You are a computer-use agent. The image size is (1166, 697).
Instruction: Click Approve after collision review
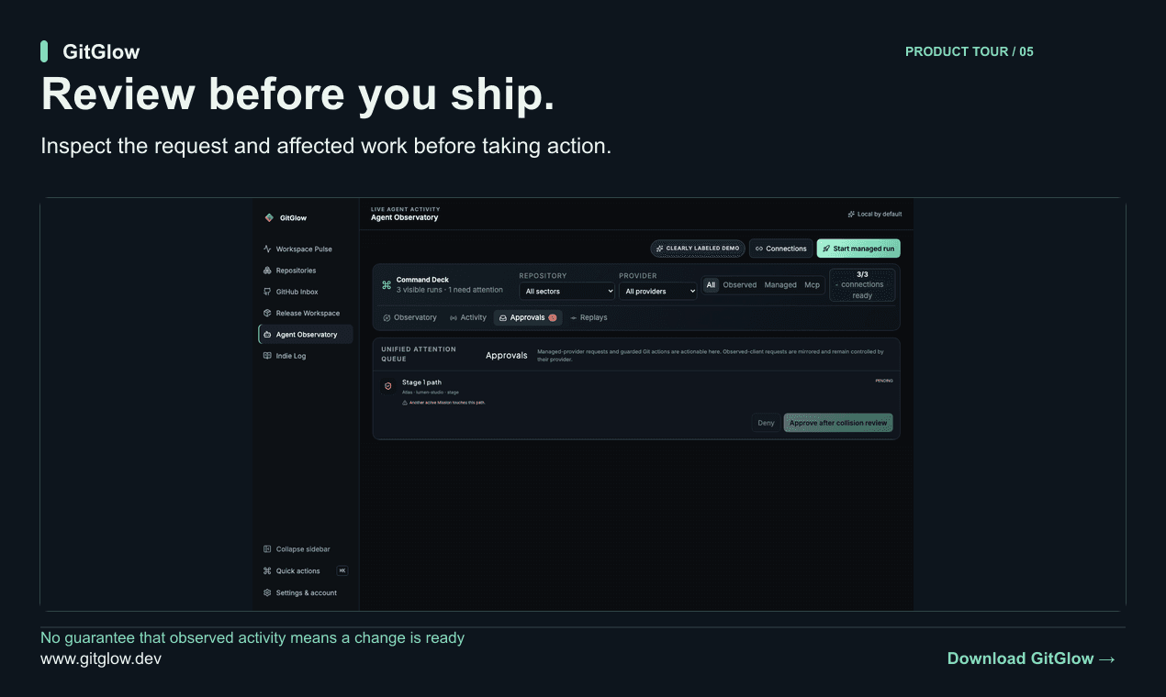tap(838, 423)
